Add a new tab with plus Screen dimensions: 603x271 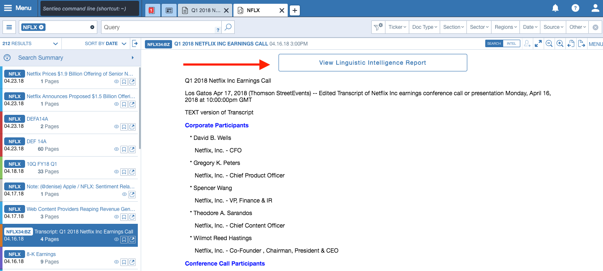coord(295,11)
